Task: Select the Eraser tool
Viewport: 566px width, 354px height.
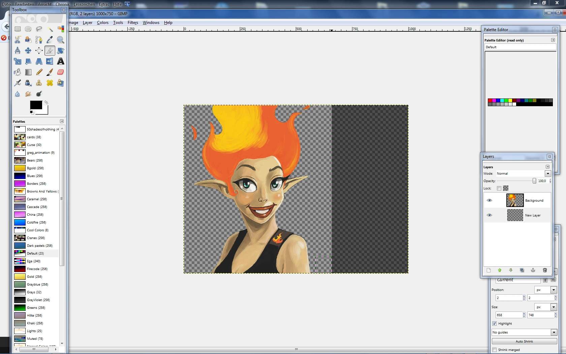Action: tap(61, 72)
